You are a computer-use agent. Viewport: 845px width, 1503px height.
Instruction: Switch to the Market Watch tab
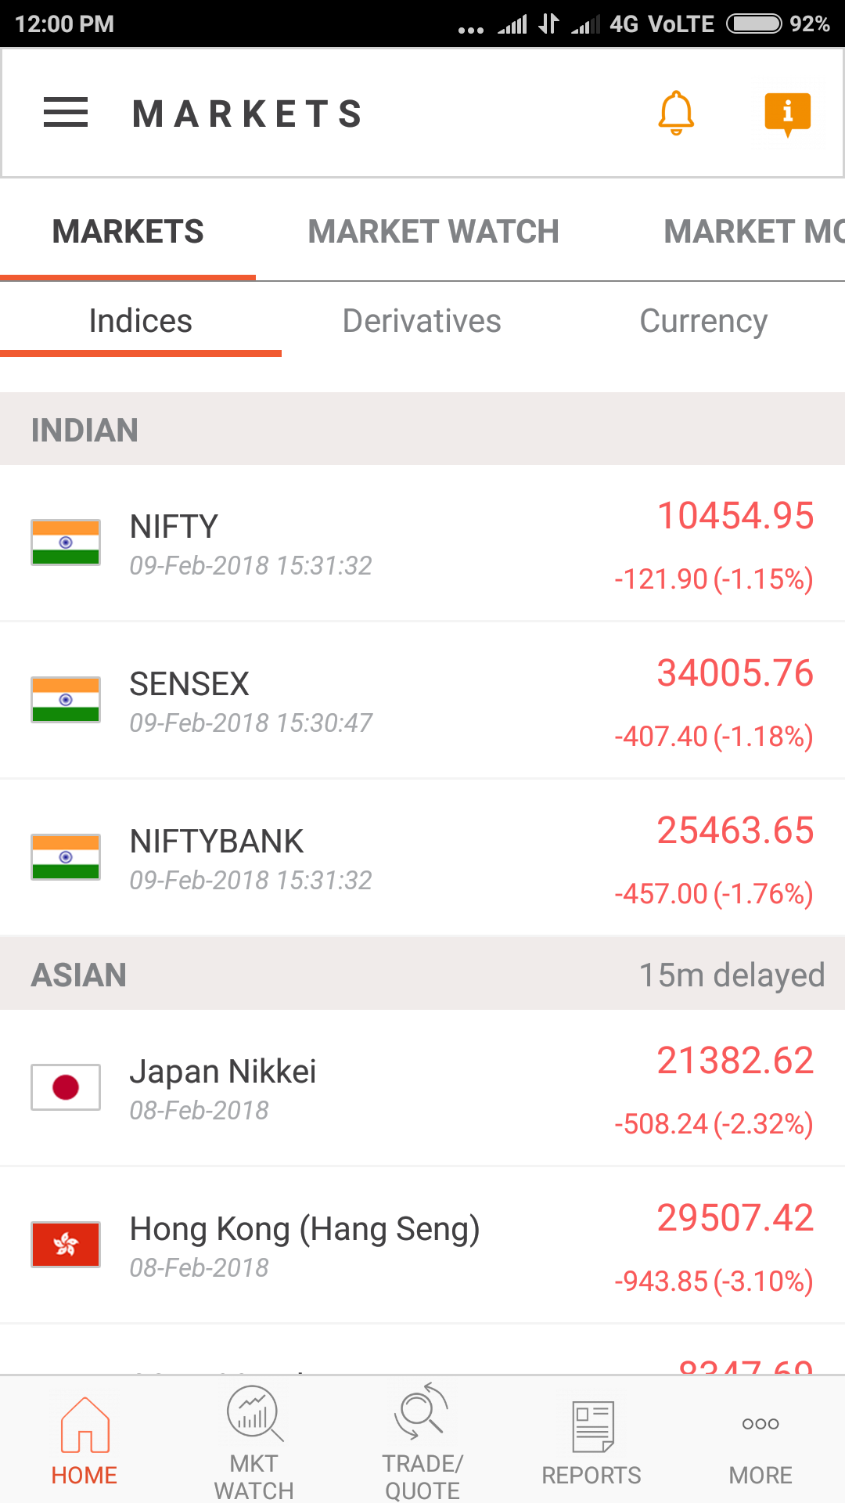click(x=433, y=232)
